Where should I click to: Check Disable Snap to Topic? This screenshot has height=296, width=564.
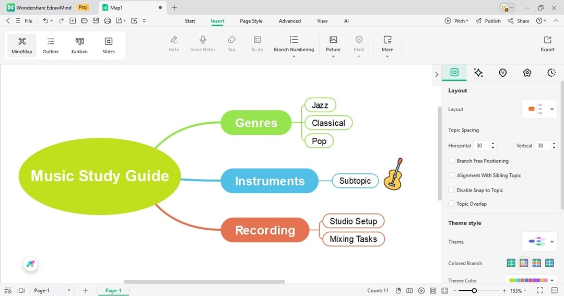pyautogui.click(x=451, y=190)
